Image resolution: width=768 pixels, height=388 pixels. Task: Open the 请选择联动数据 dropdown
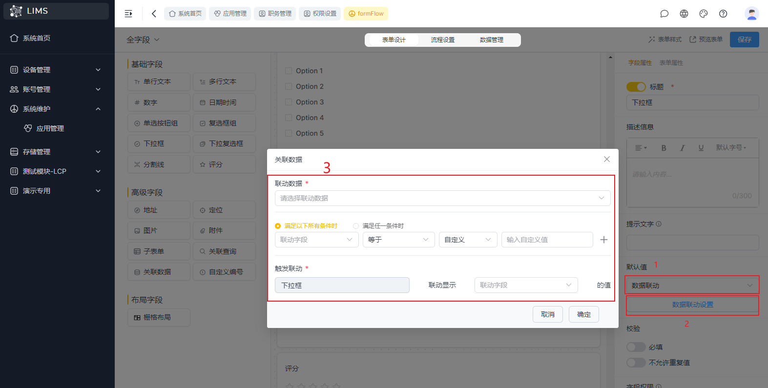tap(442, 198)
